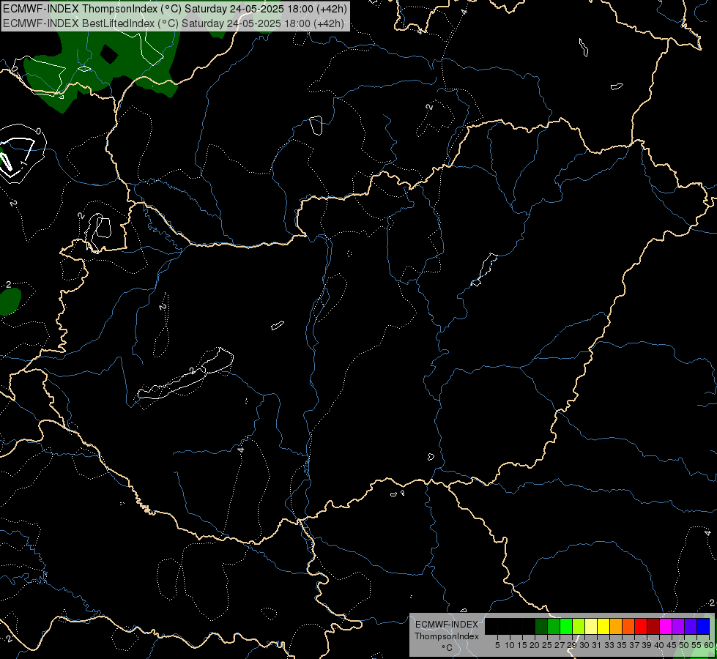Image resolution: width=717 pixels, height=659 pixels.
Task: Click legend tick value '5'
Action: [x=497, y=645]
